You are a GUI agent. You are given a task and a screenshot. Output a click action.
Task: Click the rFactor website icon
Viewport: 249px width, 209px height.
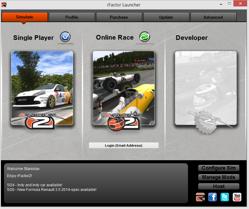(200, 197)
